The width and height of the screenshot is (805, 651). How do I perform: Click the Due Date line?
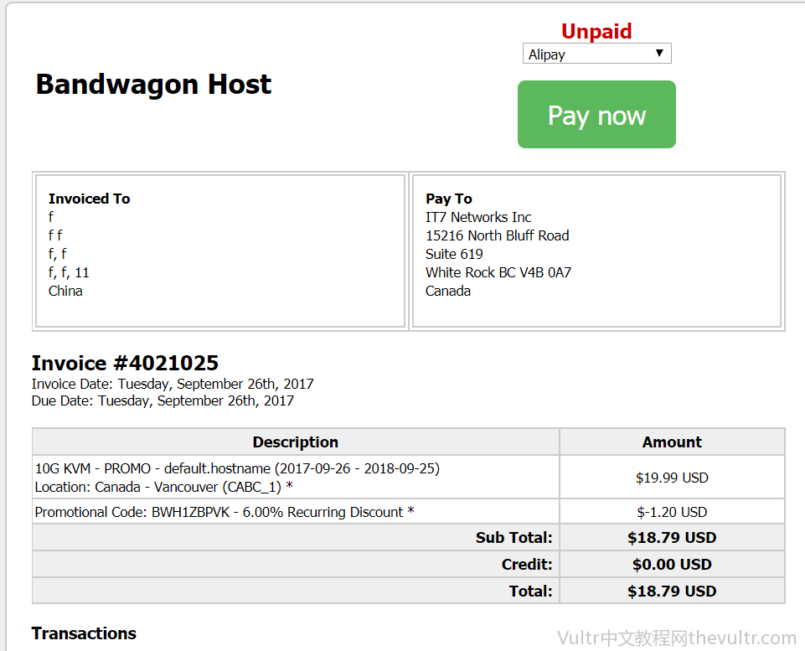coord(163,400)
